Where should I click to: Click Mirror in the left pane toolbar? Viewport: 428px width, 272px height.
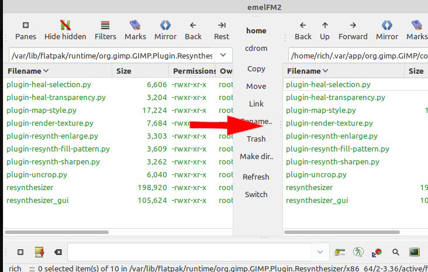click(165, 25)
